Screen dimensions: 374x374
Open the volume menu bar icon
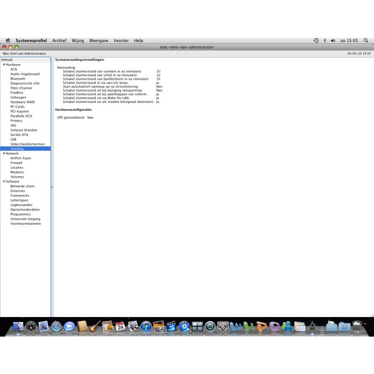[x=333, y=41]
